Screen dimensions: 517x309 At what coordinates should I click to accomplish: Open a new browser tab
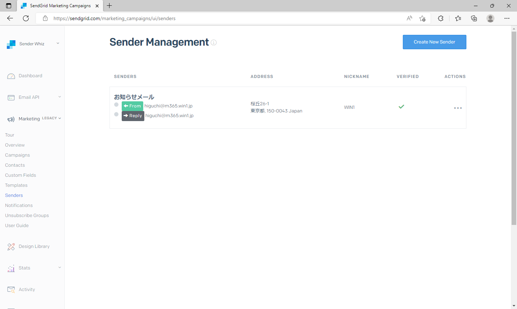click(x=110, y=6)
